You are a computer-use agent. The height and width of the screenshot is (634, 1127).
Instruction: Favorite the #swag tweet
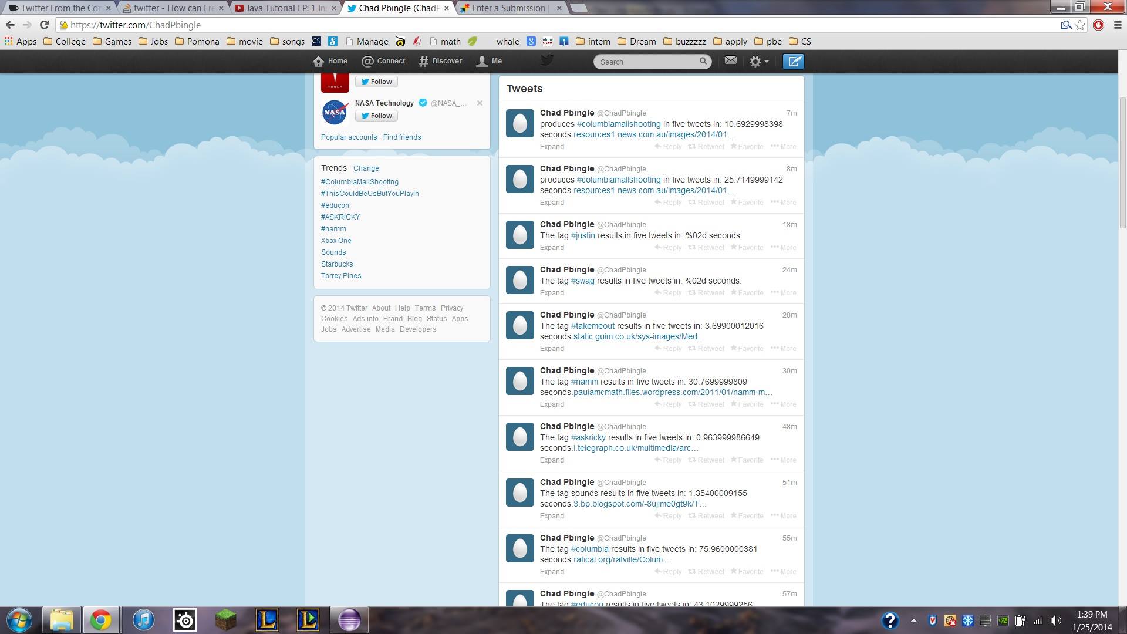[x=747, y=293]
